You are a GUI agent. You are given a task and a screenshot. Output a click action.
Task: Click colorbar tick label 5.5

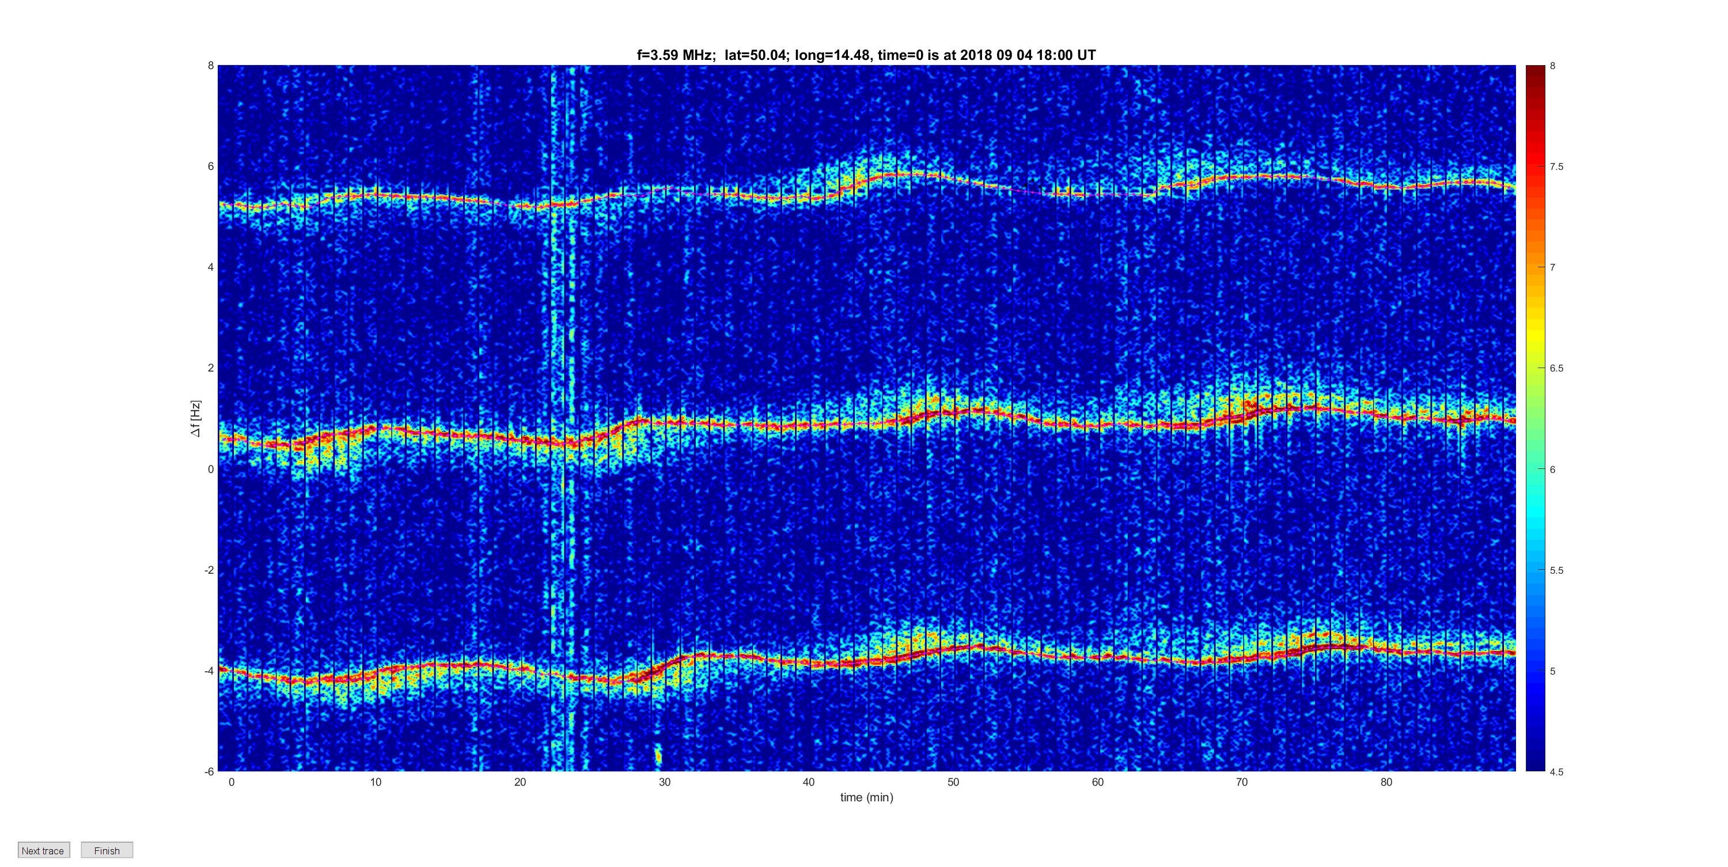[x=1556, y=570]
